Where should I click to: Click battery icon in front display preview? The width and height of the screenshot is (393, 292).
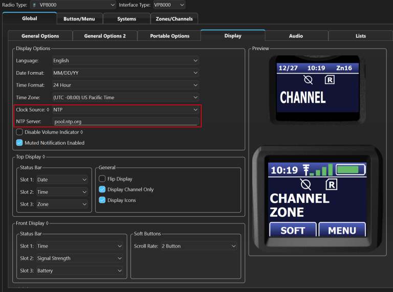pyautogui.click(x=351, y=169)
